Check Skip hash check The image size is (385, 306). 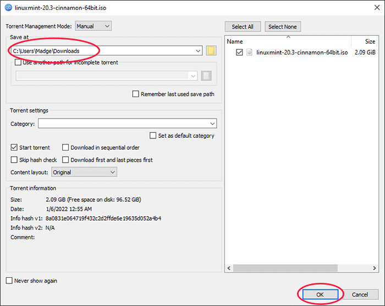(14, 160)
